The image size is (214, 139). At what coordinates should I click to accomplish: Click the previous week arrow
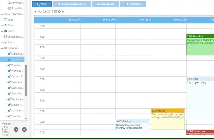(35, 12)
